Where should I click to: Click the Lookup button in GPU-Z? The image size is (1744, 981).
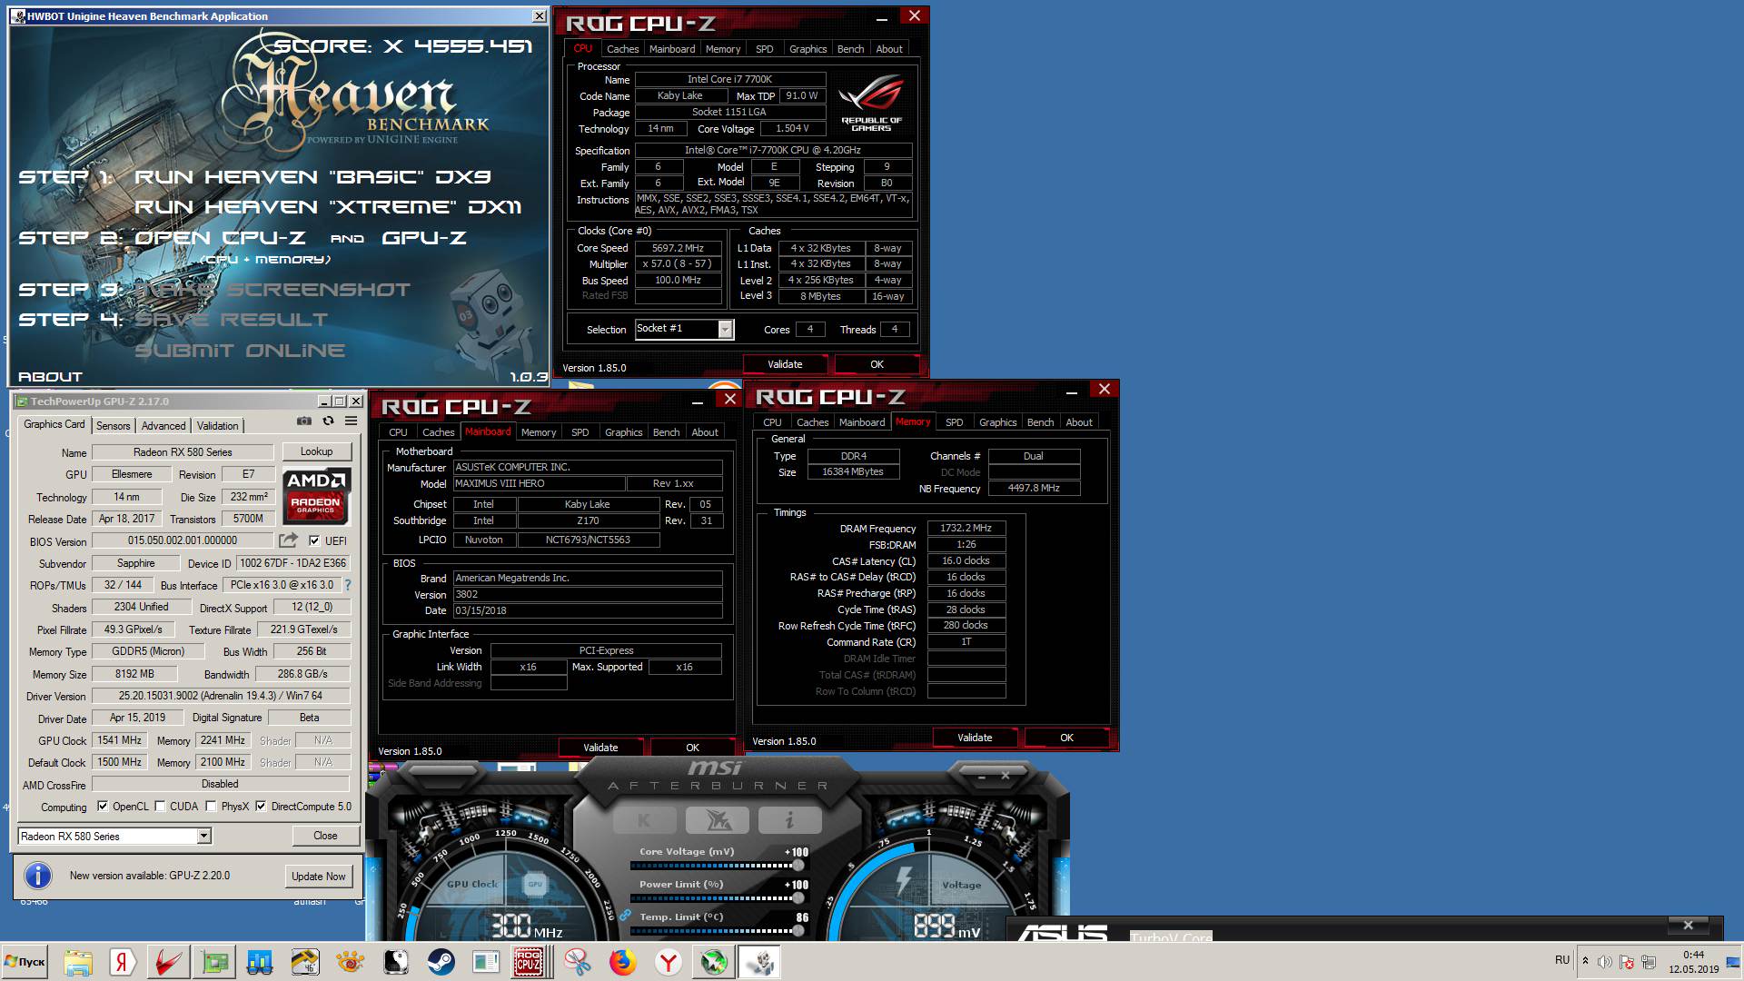tap(316, 451)
